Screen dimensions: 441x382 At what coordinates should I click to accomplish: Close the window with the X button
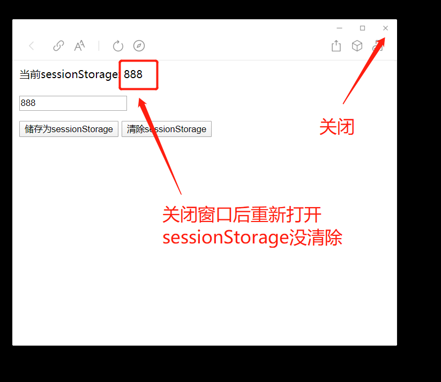point(385,28)
